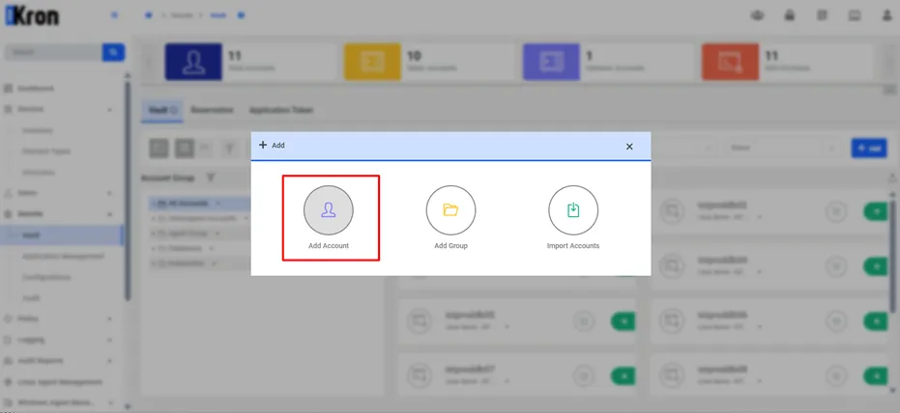Click the home breadcrumb icon
The width and height of the screenshot is (900, 413).
[149, 15]
